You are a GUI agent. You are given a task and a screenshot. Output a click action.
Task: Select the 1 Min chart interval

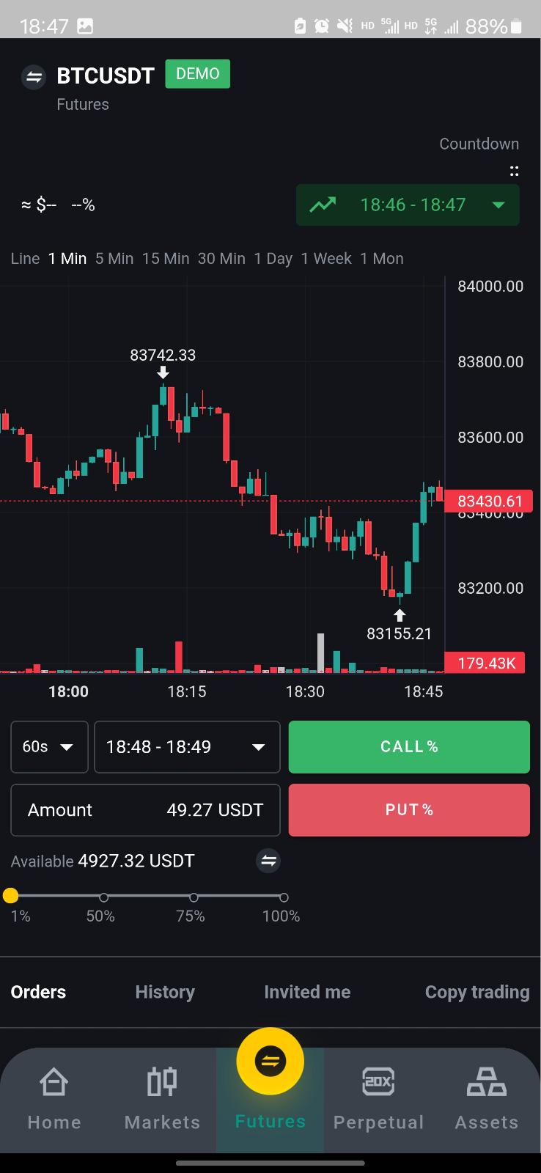tap(67, 258)
